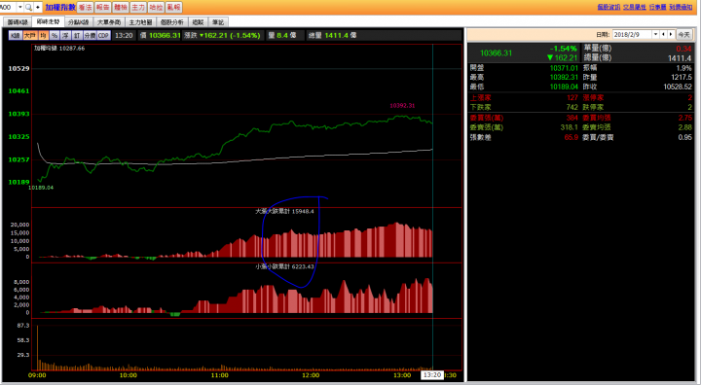Open the 報告 button
701x385 pixels.
tap(103, 7)
